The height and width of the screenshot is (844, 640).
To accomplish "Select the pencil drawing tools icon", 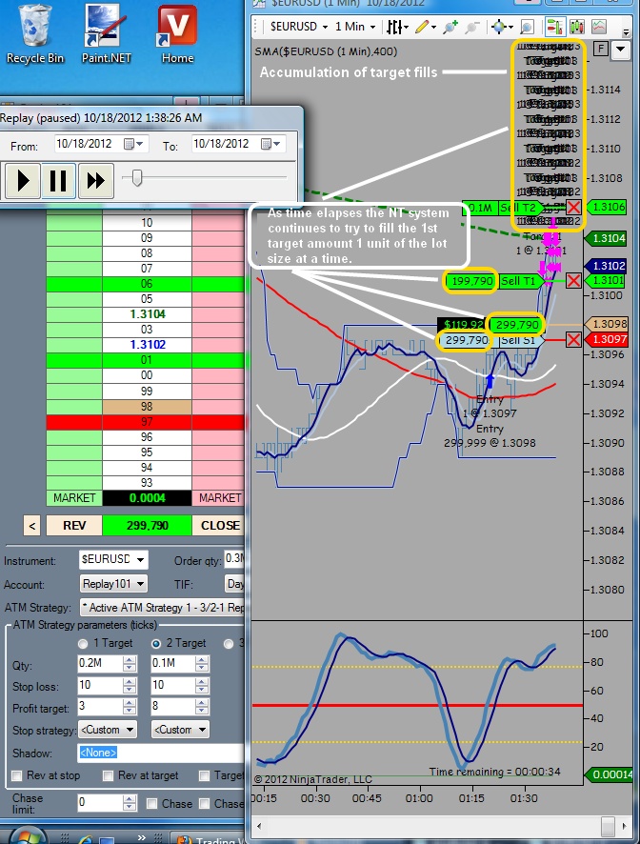I will coord(424,27).
